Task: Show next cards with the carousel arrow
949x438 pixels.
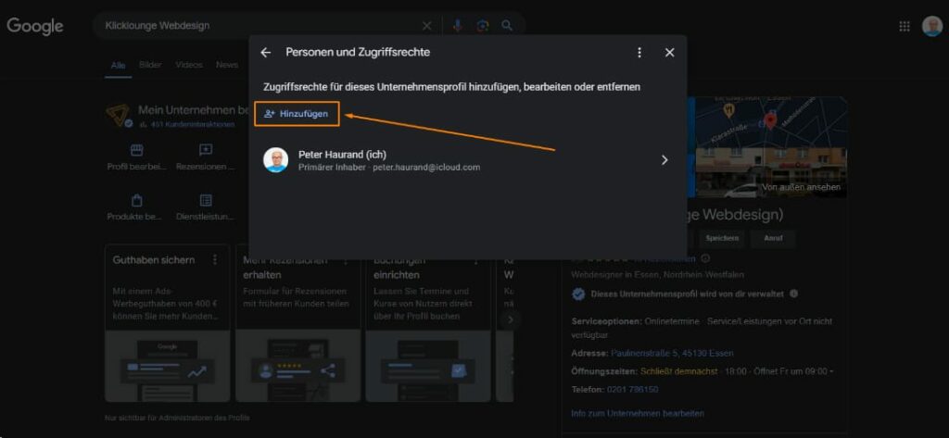Action: tap(511, 319)
